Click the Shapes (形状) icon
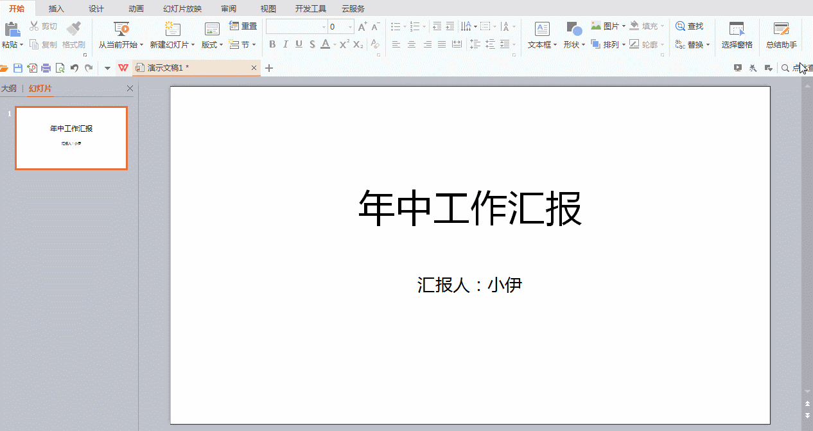The width and height of the screenshot is (813, 431). click(574, 30)
